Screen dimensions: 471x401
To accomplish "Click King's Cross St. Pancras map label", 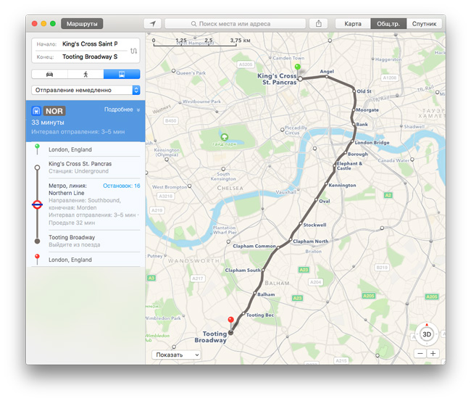I will click(277, 79).
